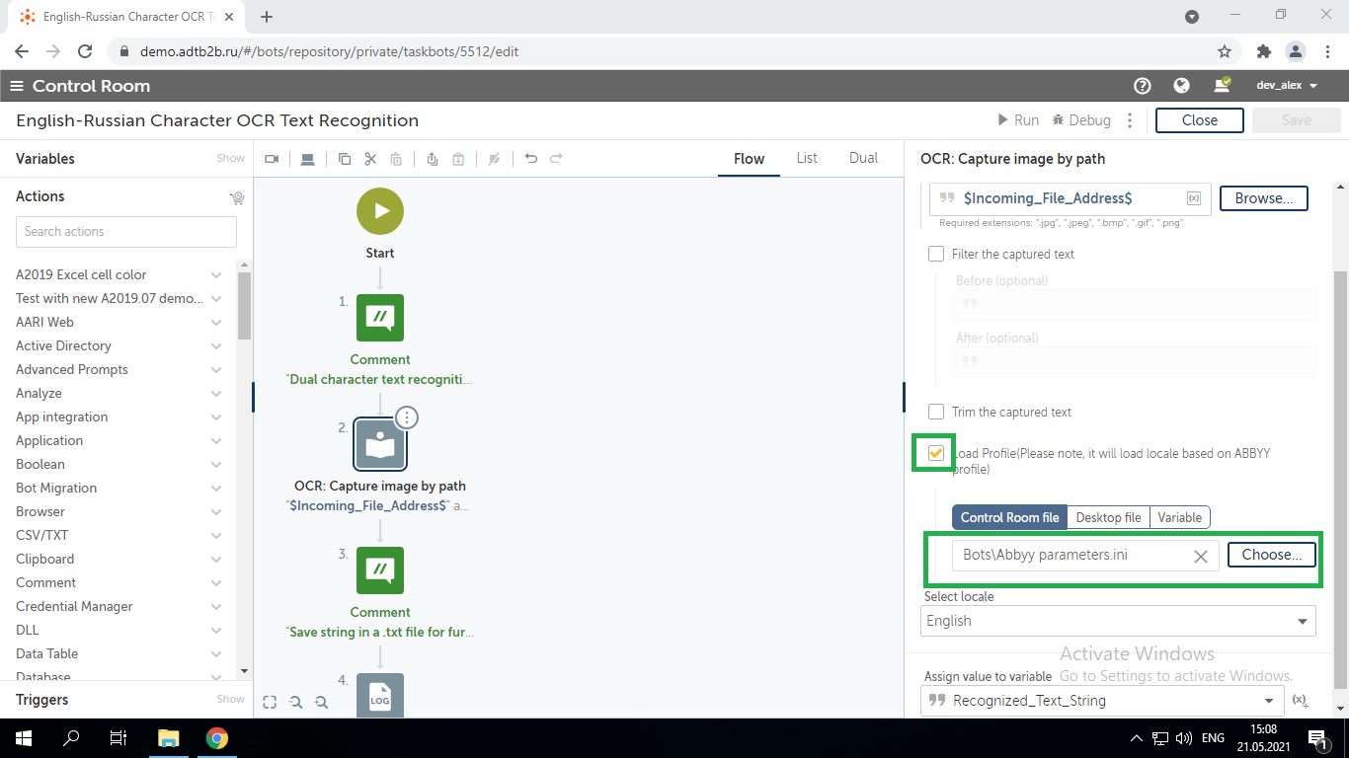The image size is (1349, 758).
Task: Redo the last change
Action: click(x=556, y=158)
